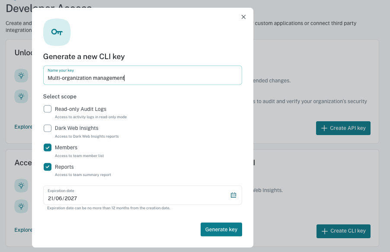
Task: Enable the Read-only Audit Logs scope
Action: click(48, 109)
